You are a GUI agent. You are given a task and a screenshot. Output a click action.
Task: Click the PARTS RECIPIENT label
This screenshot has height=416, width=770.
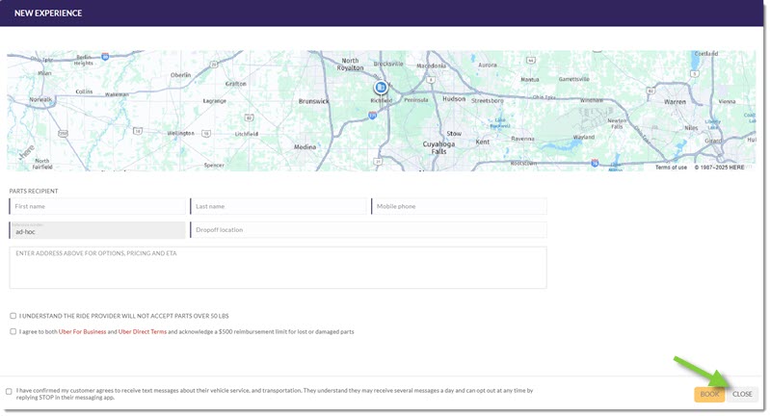point(34,191)
